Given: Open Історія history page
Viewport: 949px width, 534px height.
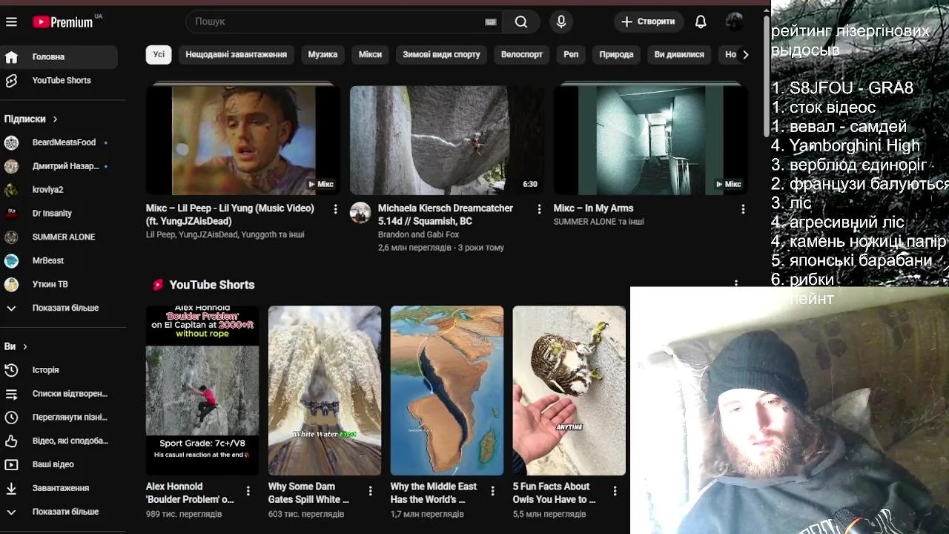Looking at the screenshot, I should (x=59, y=369).
